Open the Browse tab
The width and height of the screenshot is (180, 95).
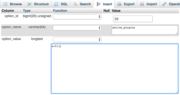12,4
